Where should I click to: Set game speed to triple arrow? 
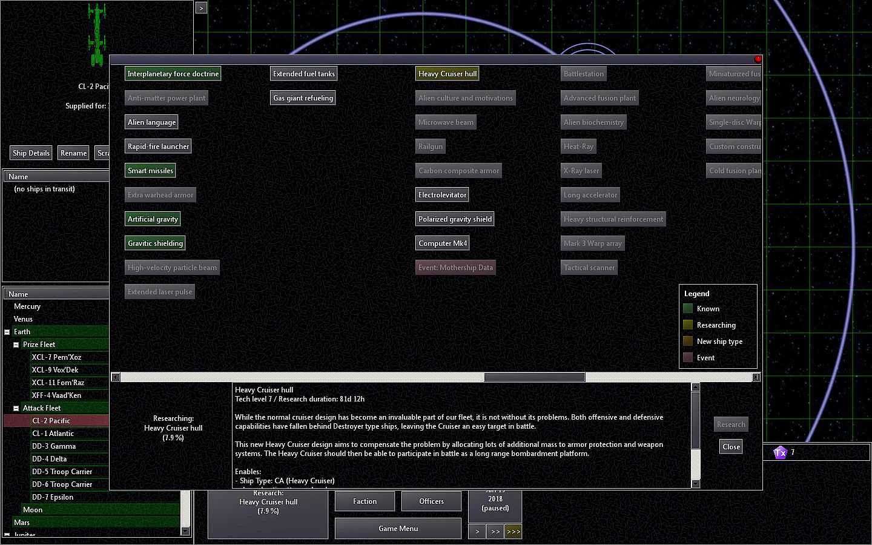pos(513,532)
